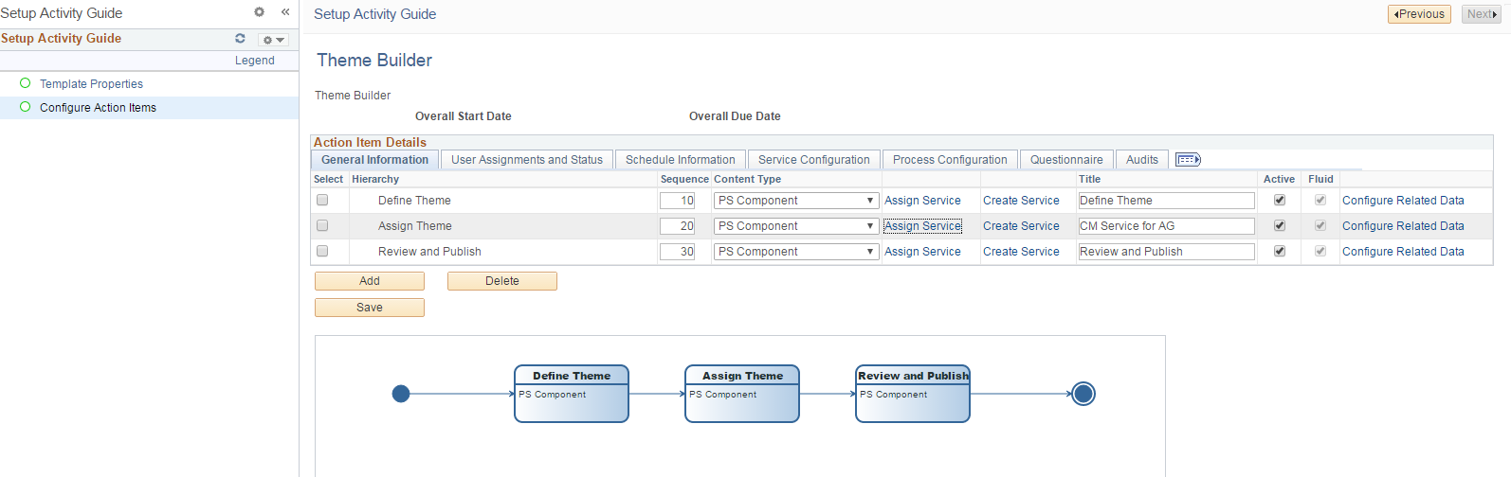Click the Add button

pyautogui.click(x=370, y=281)
